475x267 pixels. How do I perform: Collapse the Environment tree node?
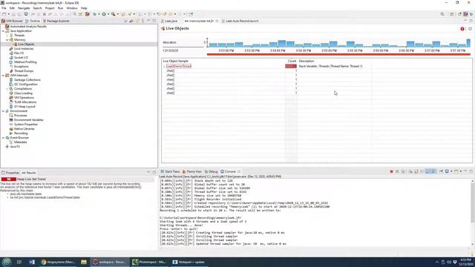pos(3,111)
